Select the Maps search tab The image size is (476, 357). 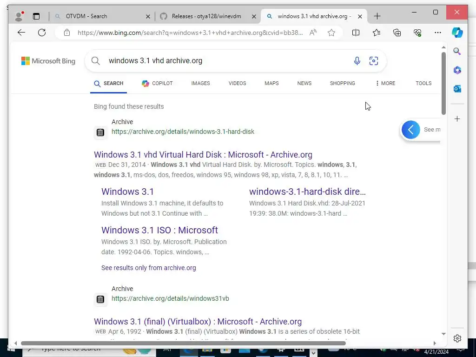click(271, 83)
